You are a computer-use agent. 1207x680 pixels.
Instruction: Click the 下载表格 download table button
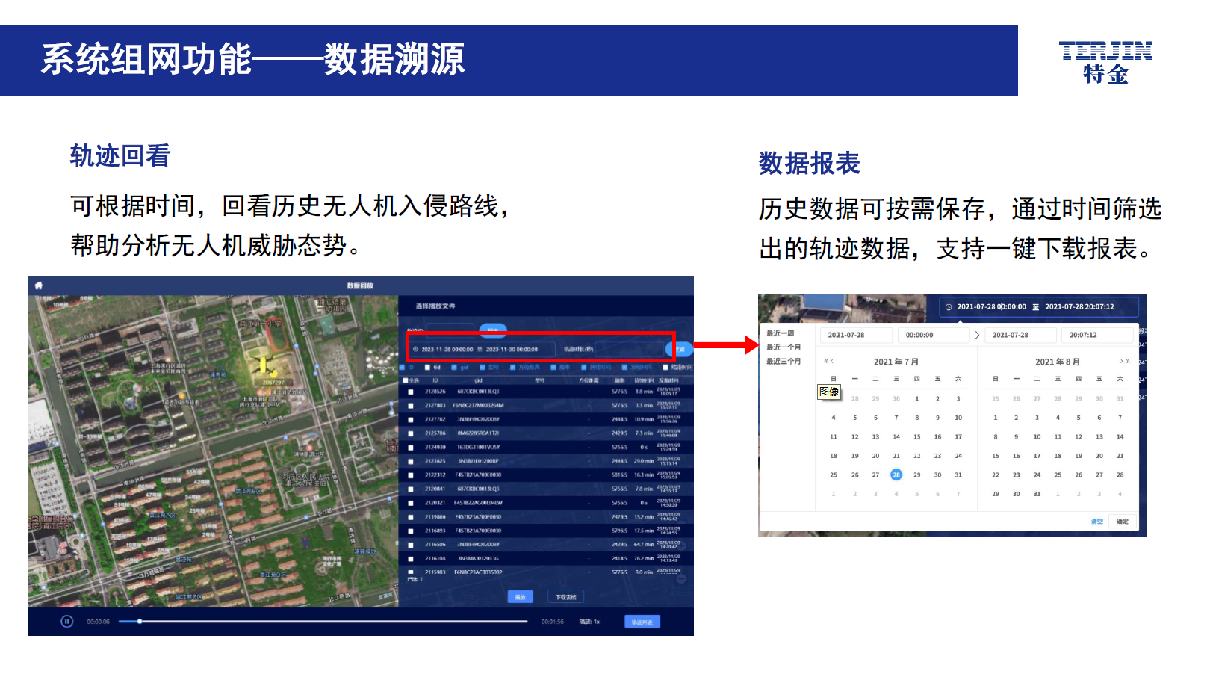tap(566, 597)
